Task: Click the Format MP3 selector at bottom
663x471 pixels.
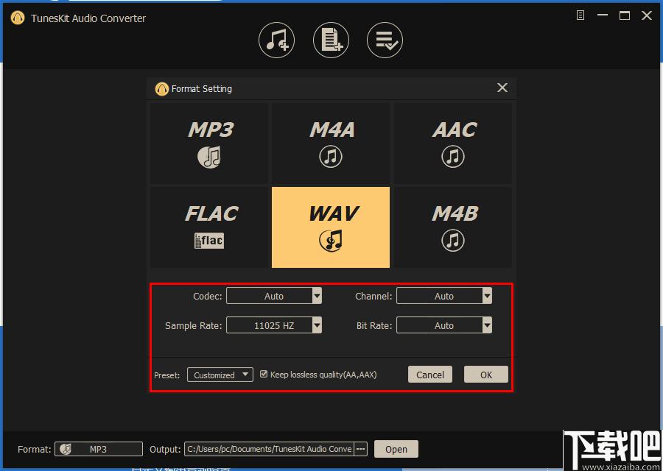Action: 99,449
